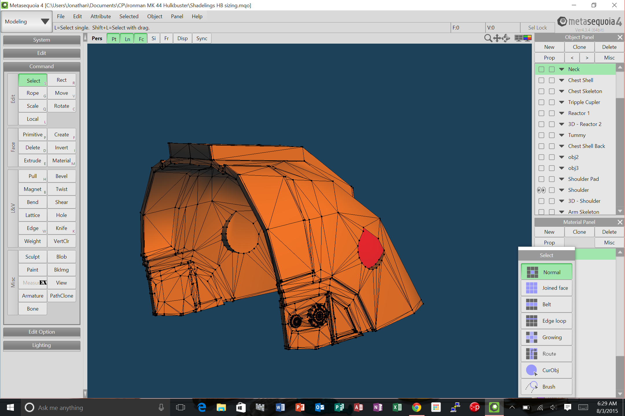Open Outlook from taskbar
625x416 pixels.
point(319,407)
